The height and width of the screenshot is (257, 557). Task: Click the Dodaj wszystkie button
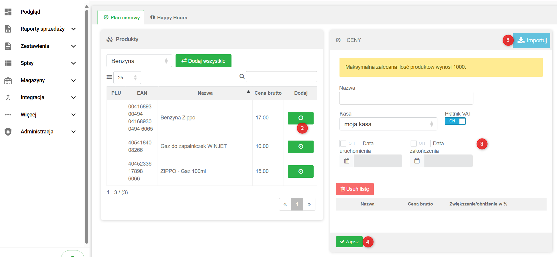(203, 61)
